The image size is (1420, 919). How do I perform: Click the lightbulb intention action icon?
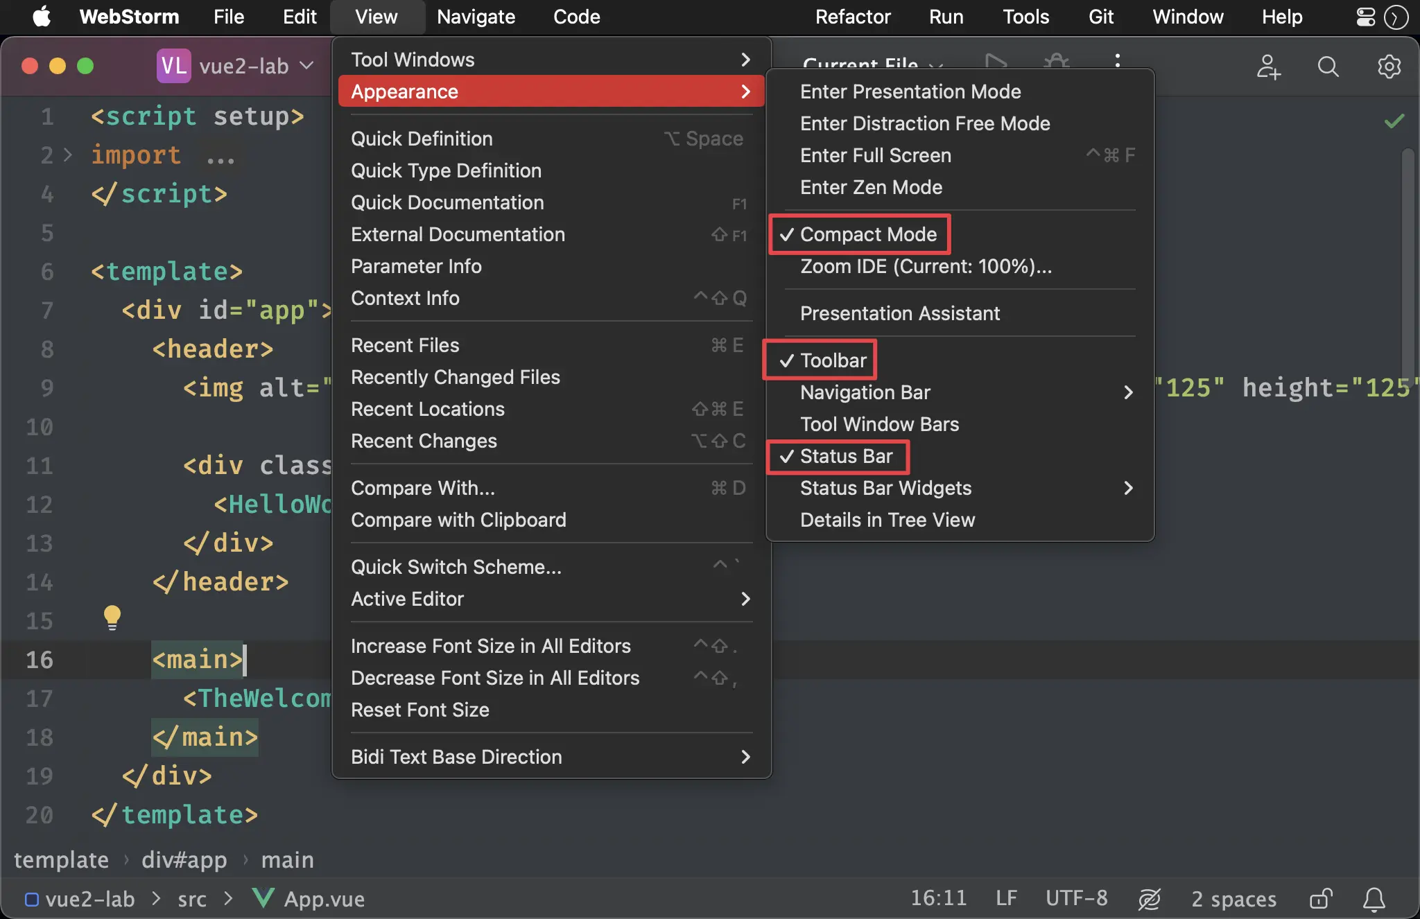112,618
